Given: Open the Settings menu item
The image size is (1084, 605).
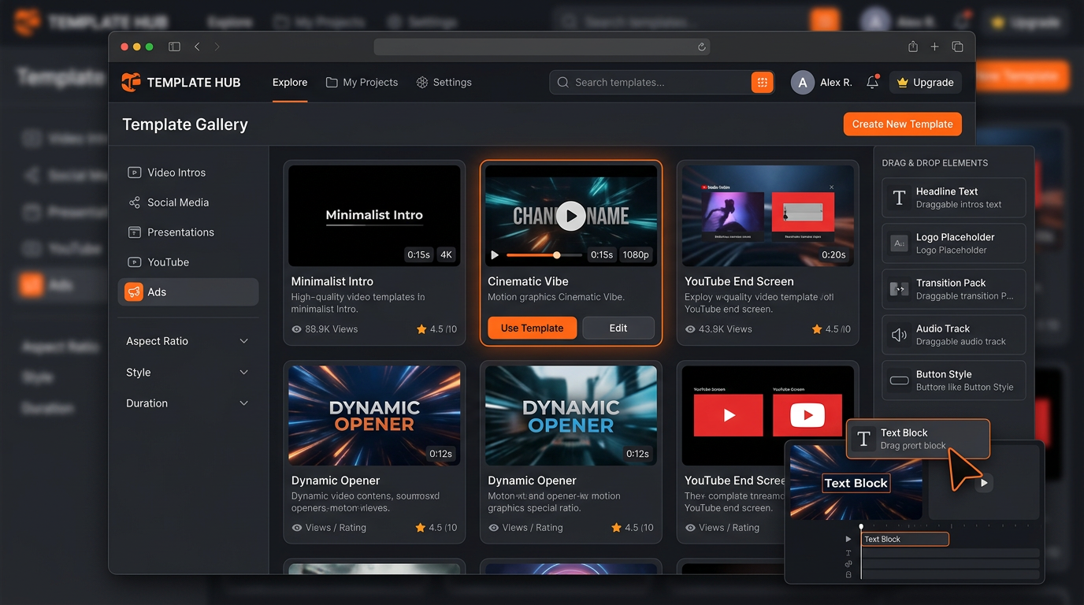Looking at the screenshot, I should (444, 82).
